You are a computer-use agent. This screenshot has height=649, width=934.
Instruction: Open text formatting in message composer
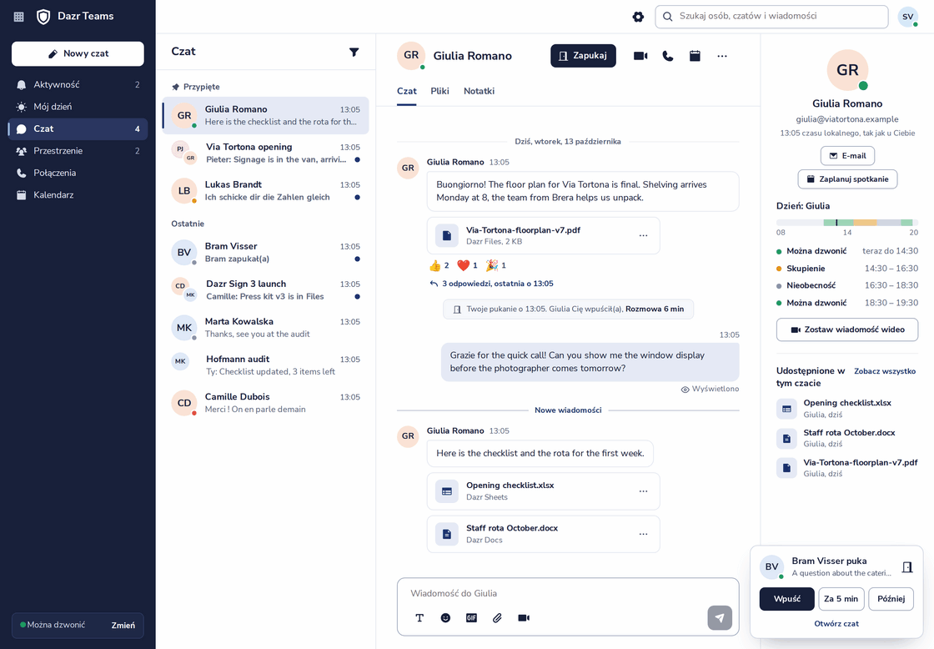coord(419,618)
